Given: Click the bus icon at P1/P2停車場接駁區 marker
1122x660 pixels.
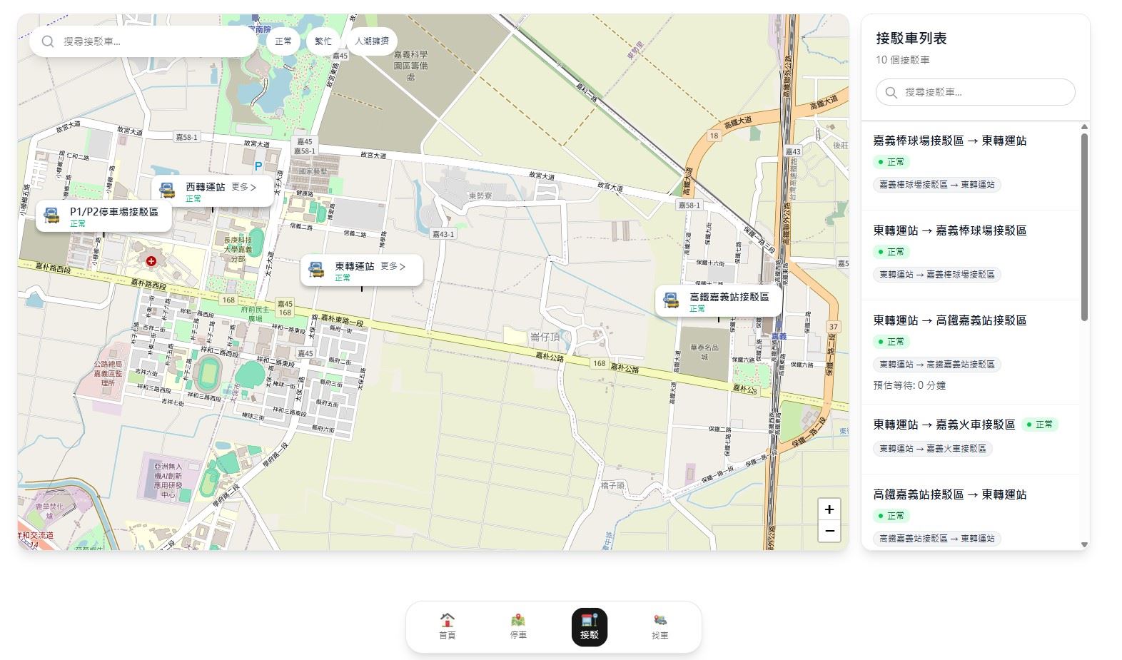Looking at the screenshot, I should click(51, 216).
